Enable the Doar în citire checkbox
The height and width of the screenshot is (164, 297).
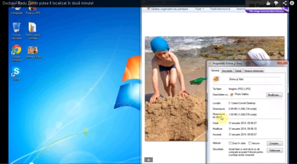230,143
